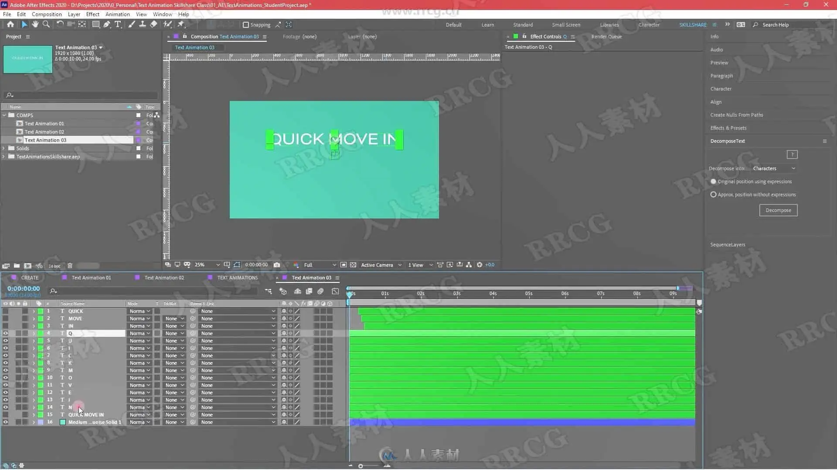
Task: Switch to Text Animation 02 timeline tab
Action: 164,278
